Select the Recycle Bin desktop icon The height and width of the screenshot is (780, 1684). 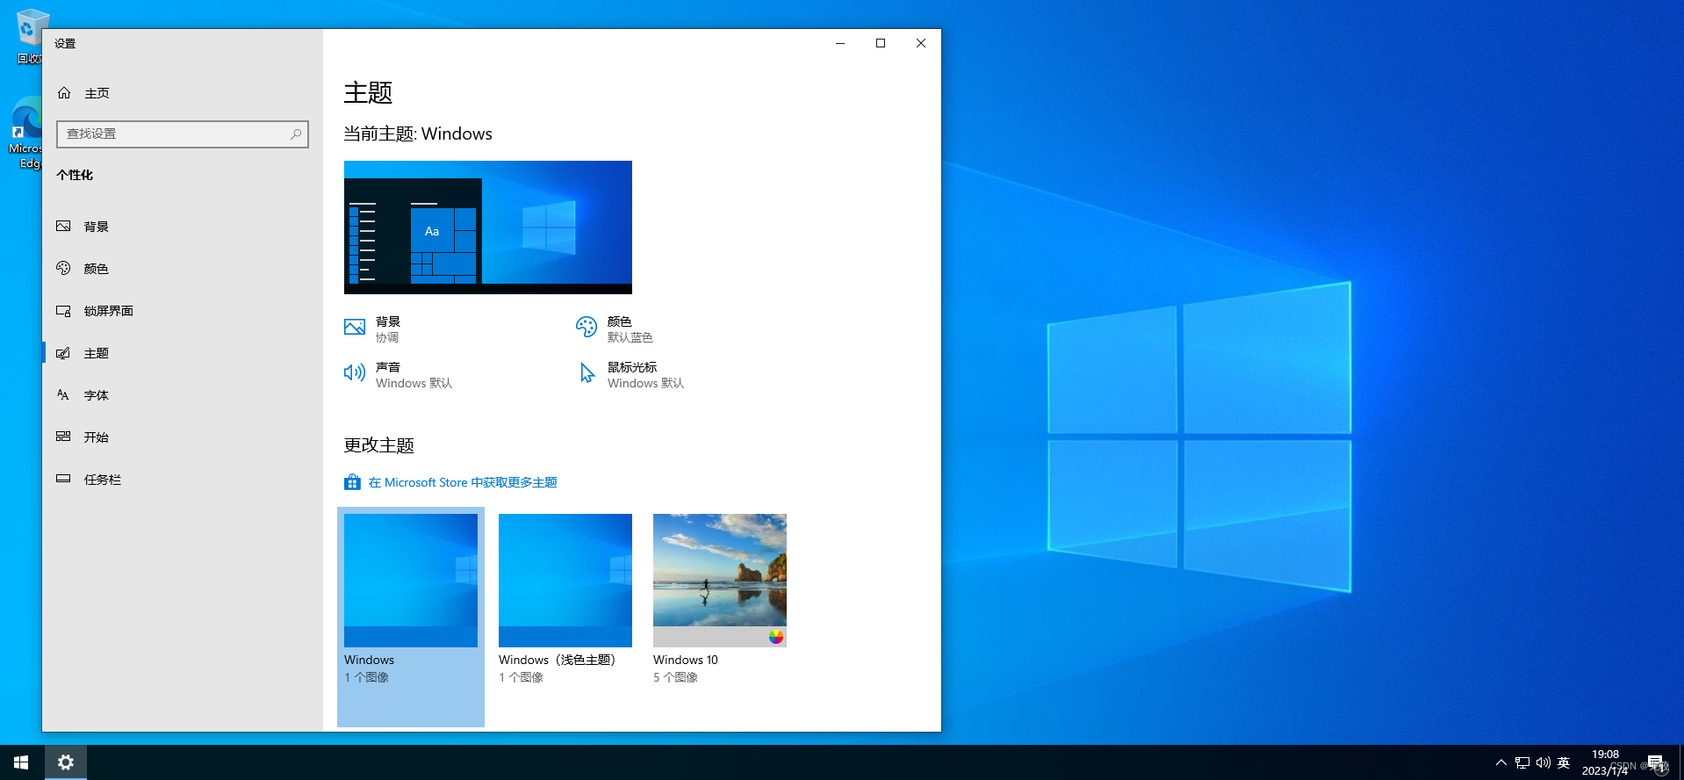(x=30, y=35)
